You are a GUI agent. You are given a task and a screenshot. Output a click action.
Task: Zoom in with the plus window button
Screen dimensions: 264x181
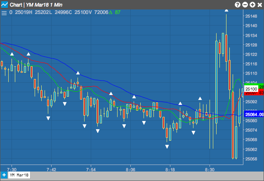pos(252,5)
